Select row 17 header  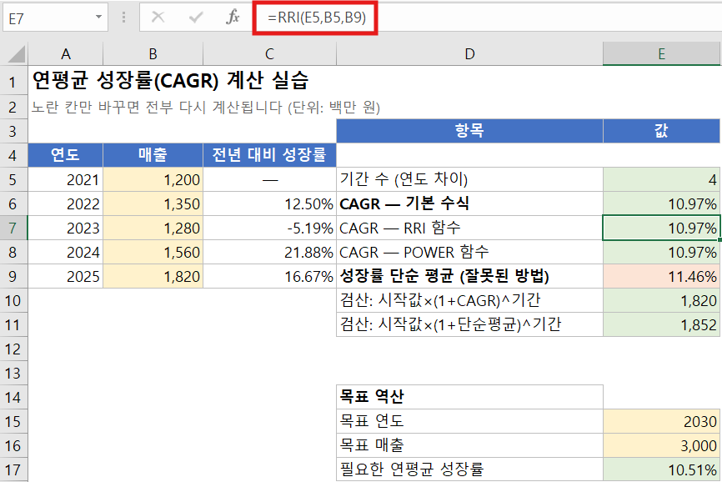(13, 470)
